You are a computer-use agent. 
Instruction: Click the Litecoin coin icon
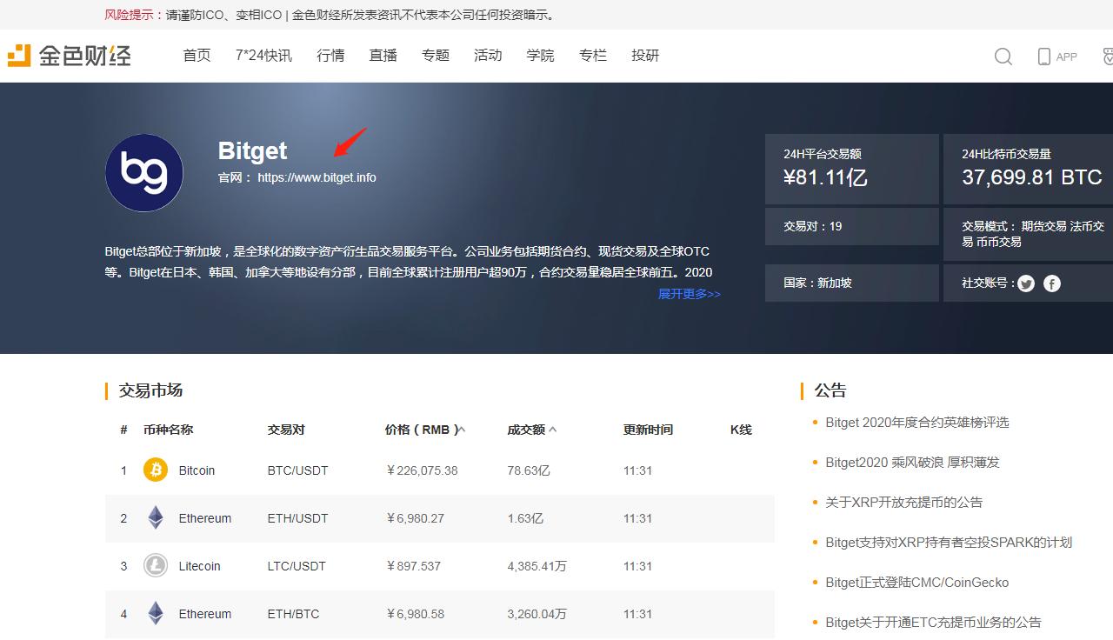coord(156,565)
